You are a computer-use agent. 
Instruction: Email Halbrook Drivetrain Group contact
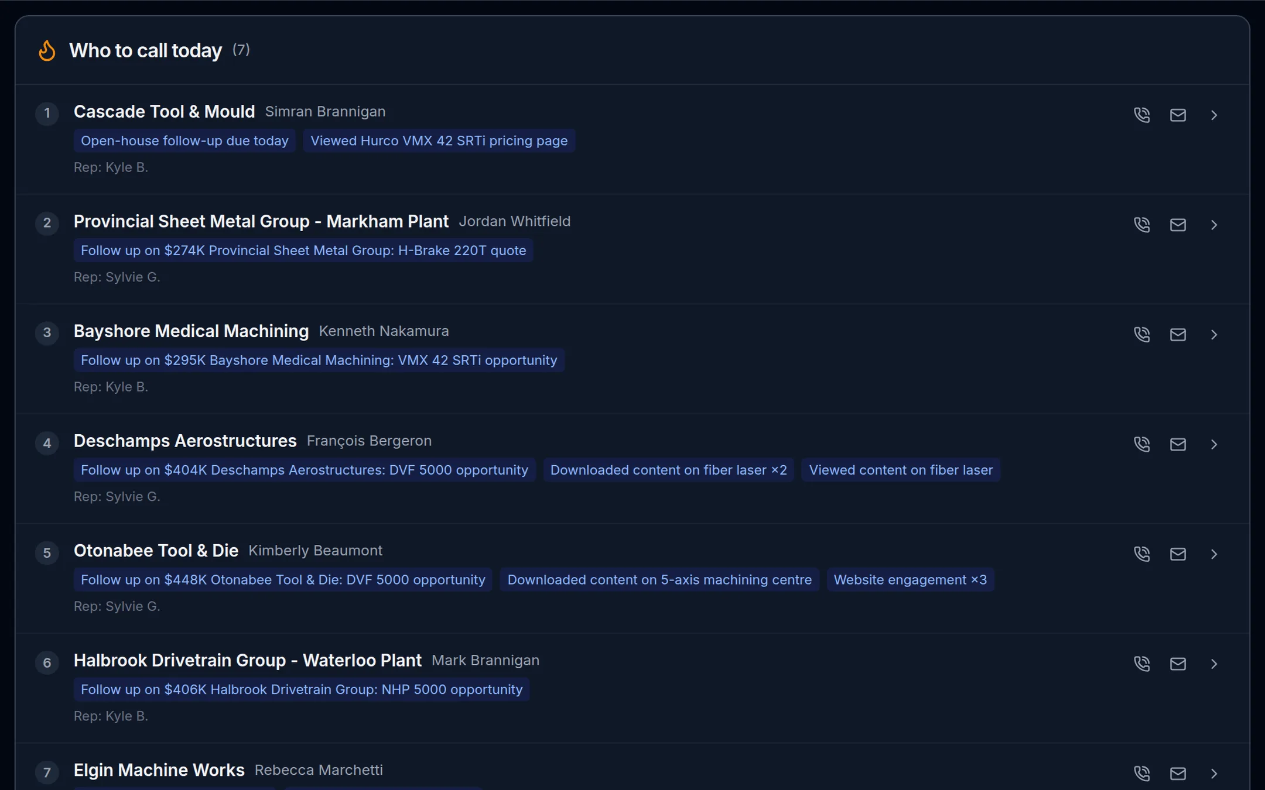(x=1178, y=664)
